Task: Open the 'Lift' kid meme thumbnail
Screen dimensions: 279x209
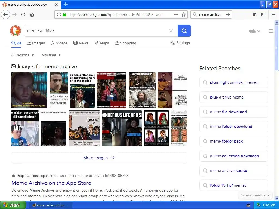Action: pos(25,128)
